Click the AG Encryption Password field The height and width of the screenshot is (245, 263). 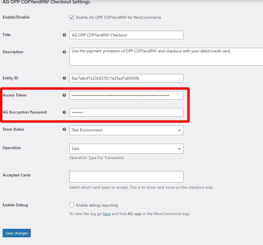[126, 112]
